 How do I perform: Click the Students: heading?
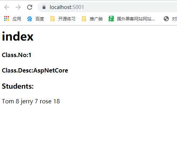pos(18,86)
